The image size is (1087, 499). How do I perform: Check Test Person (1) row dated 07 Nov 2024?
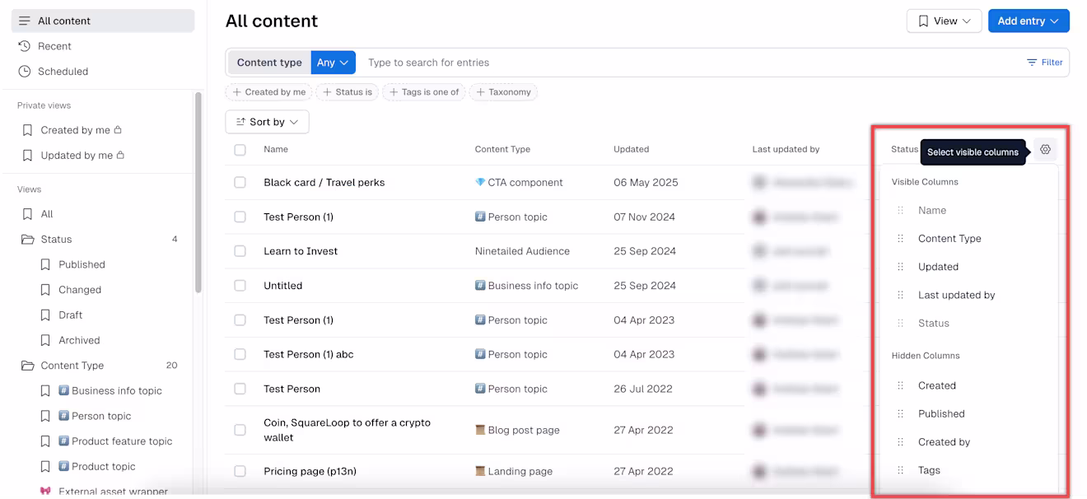click(x=240, y=217)
